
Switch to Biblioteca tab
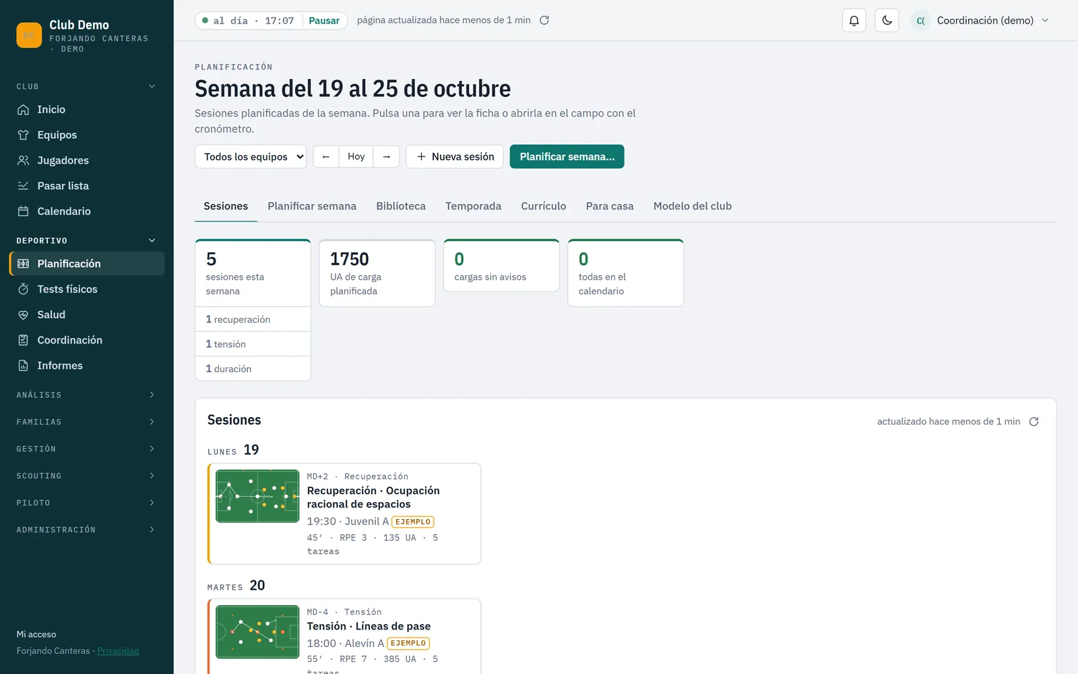[x=401, y=206]
